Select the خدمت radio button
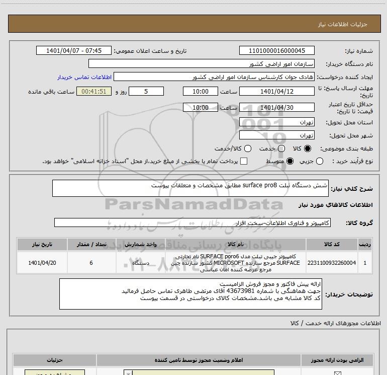 point(281,148)
